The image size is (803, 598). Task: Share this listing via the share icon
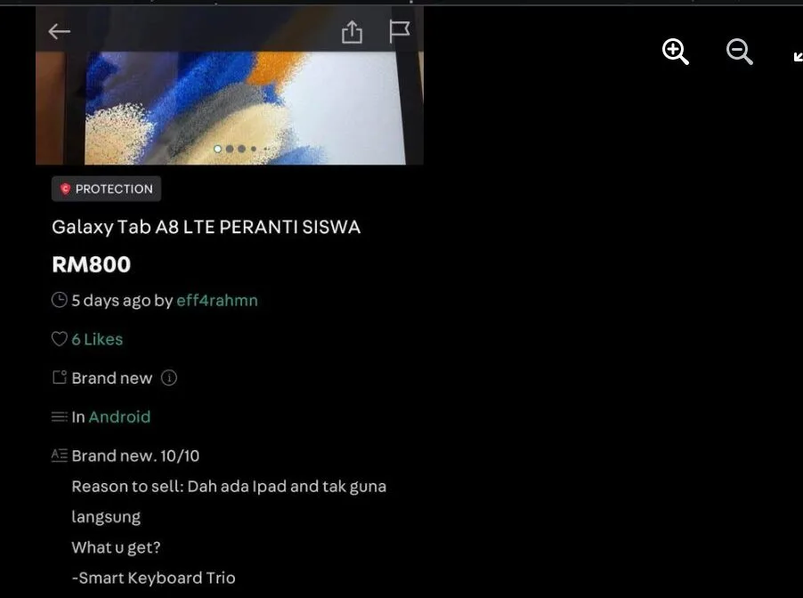click(352, 32)
